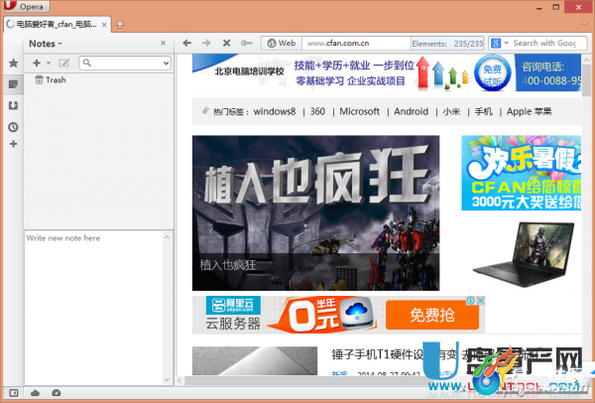Open the Downloads panel sidebar icon
This screenshot has width=595, height=403.
13,105
